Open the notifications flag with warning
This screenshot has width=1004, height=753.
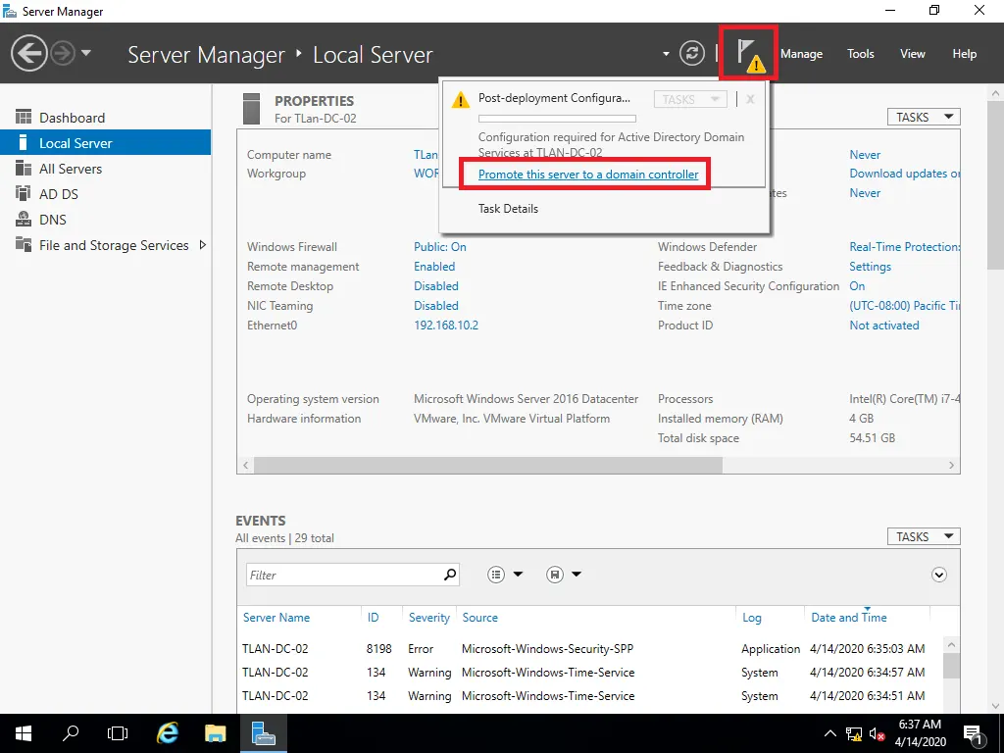pos(749,54)
